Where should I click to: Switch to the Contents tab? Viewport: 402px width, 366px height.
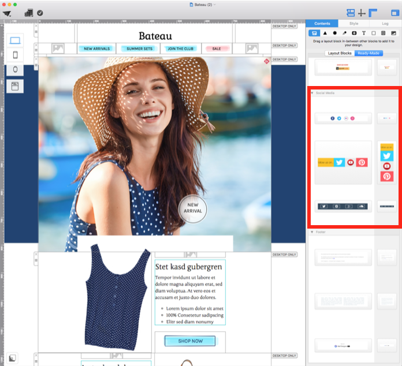coord(322,23)
